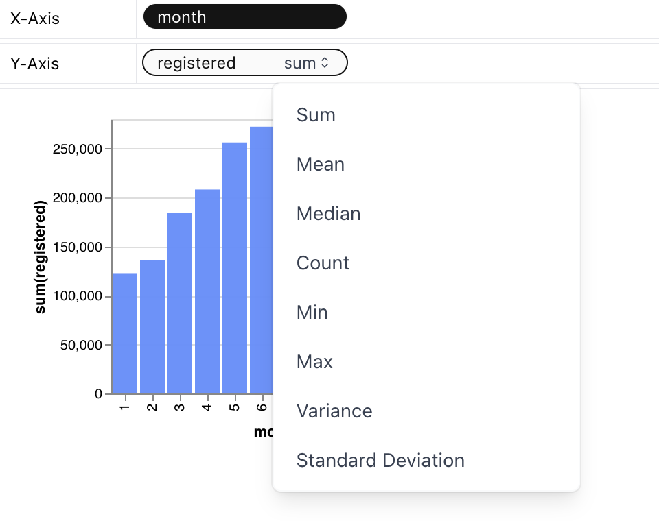Select Sum from the aggregation menu
The height and width of the screenshot is (521, 659).
click(x=316, y=115)
